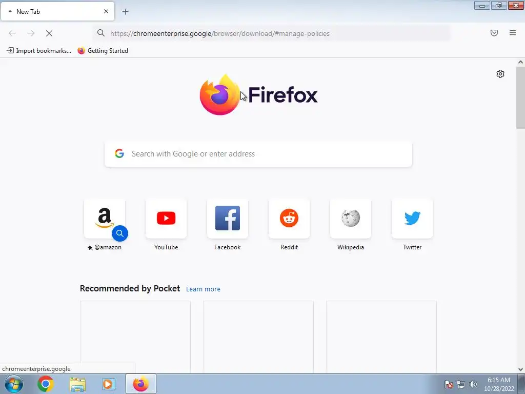
Task: Go forward with the right arrow
Action: coord(31,33)
